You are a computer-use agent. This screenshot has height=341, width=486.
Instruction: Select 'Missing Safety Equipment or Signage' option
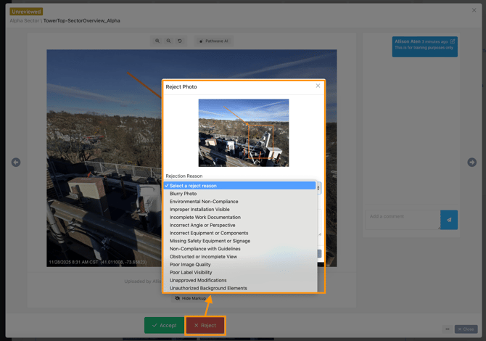[210, 241]
